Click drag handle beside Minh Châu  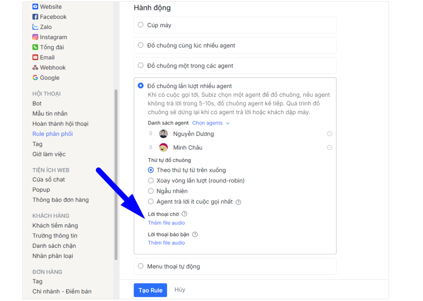point(151,147)
